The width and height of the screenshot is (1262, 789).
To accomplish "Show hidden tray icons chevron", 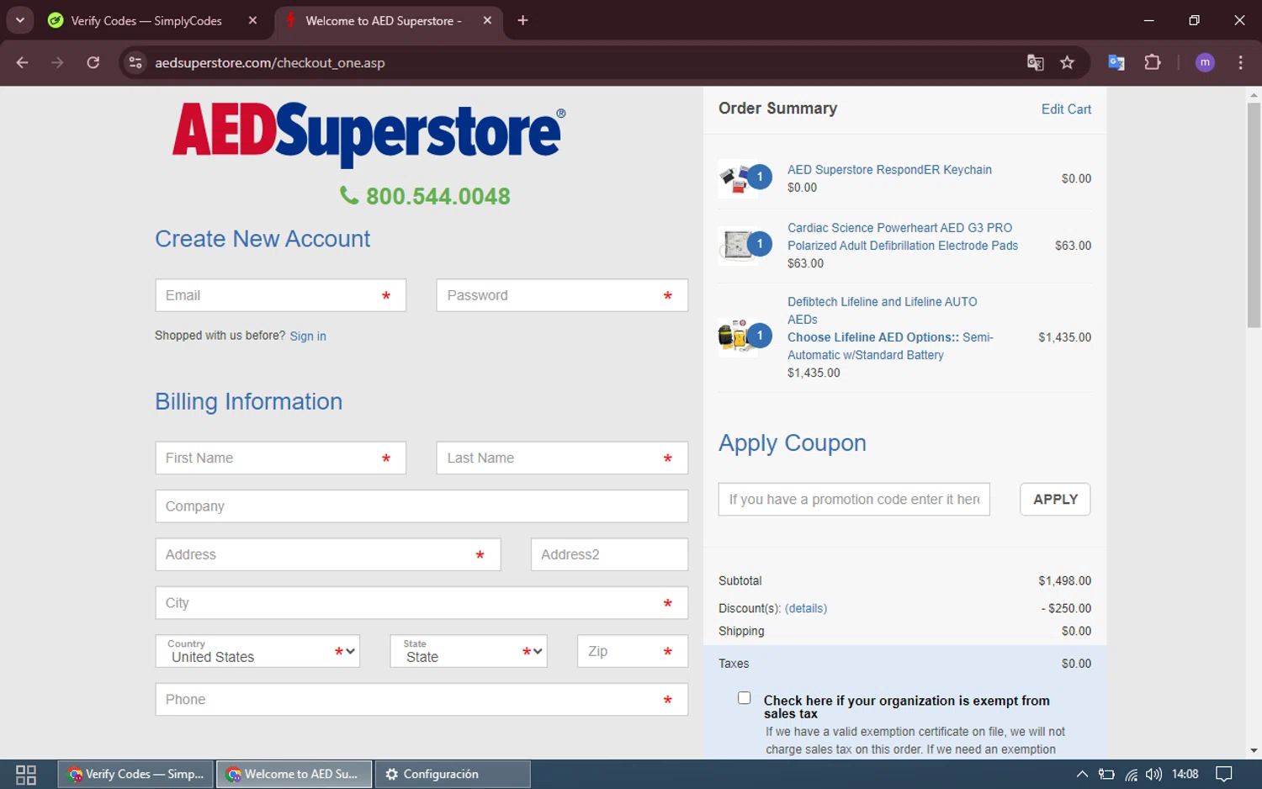I will click(1082, 774).
